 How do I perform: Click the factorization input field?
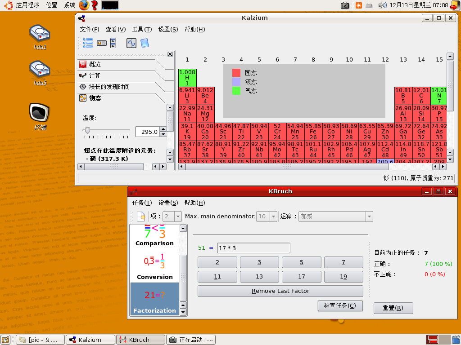click(253, 248)
